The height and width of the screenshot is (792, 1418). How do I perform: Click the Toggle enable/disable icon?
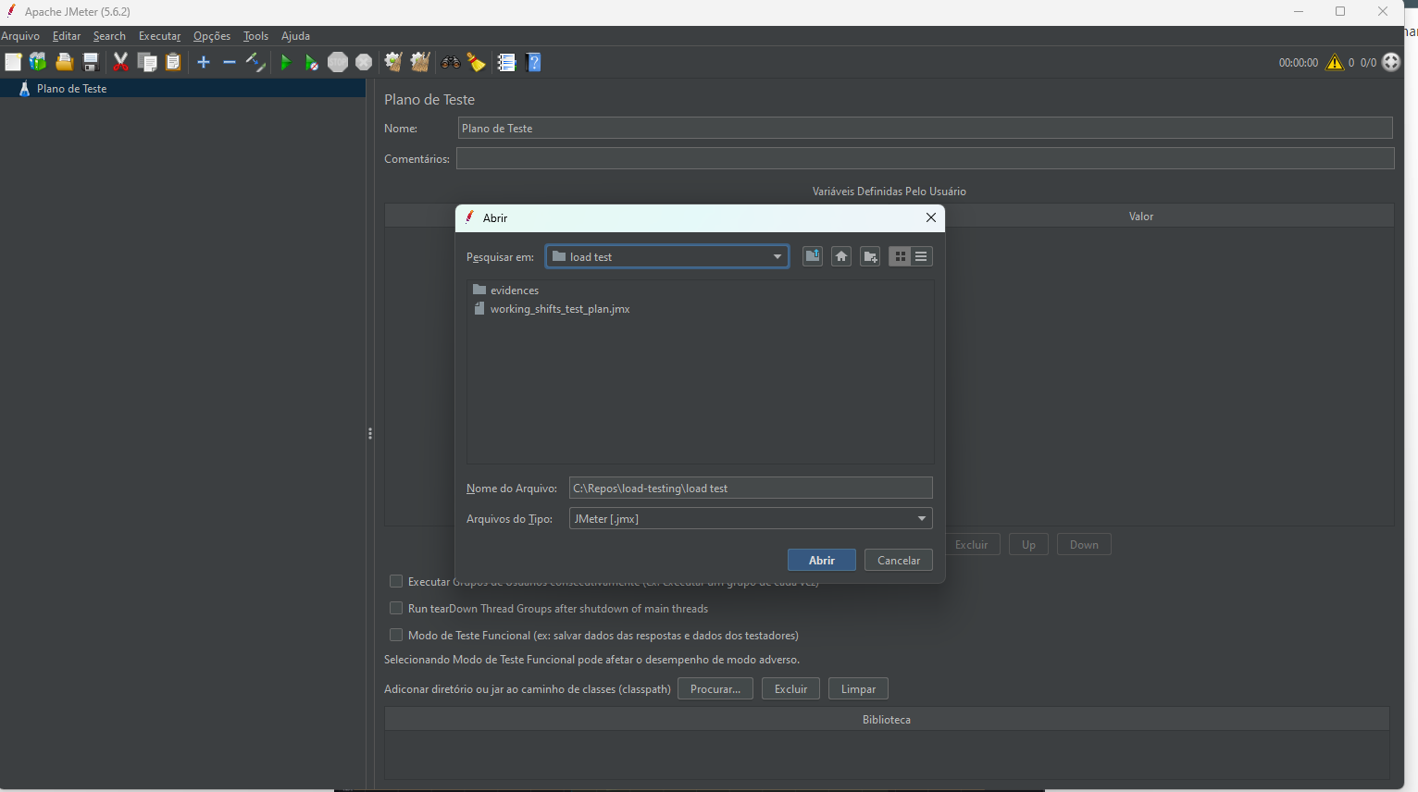[x=255, y=62]
